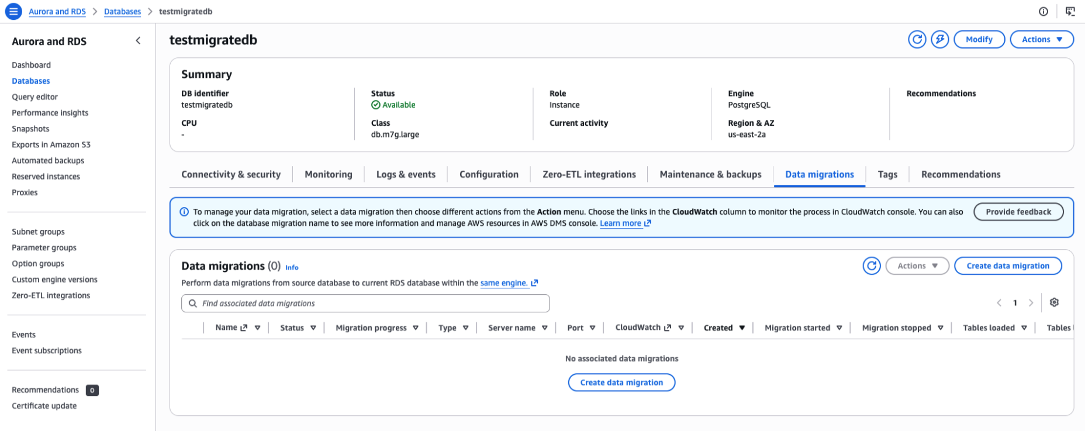Open Query editor in sidebar
1085x431 pixels.
(34, 97)
